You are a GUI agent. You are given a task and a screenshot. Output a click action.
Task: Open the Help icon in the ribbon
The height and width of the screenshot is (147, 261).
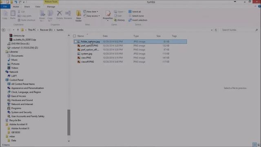click(x=259, y=7)
